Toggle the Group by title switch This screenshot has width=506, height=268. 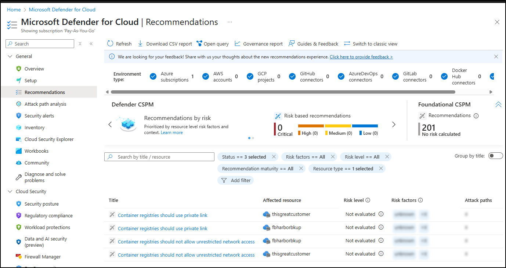click(495, 156)
